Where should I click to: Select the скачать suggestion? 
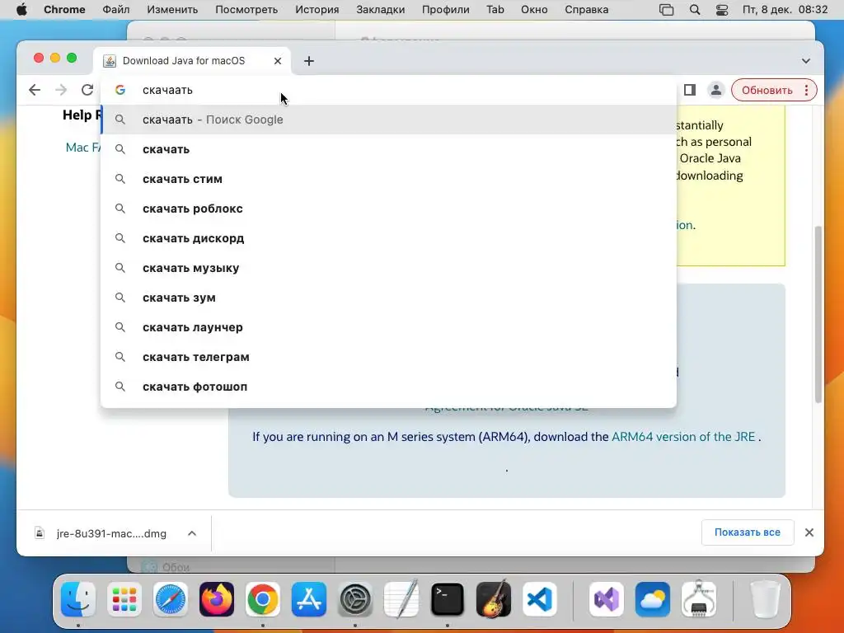point(389,149)
